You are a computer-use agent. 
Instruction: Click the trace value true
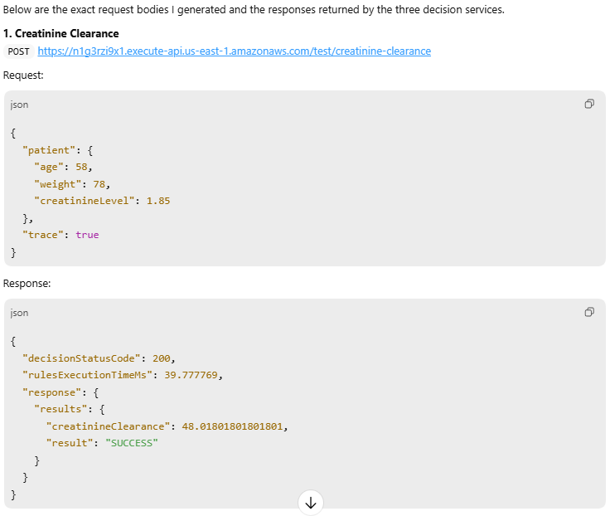pos(87,235)
